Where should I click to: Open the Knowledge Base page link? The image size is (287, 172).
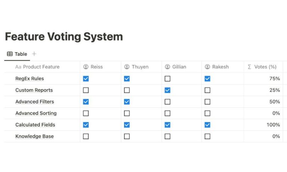click(x=35, y=136)
